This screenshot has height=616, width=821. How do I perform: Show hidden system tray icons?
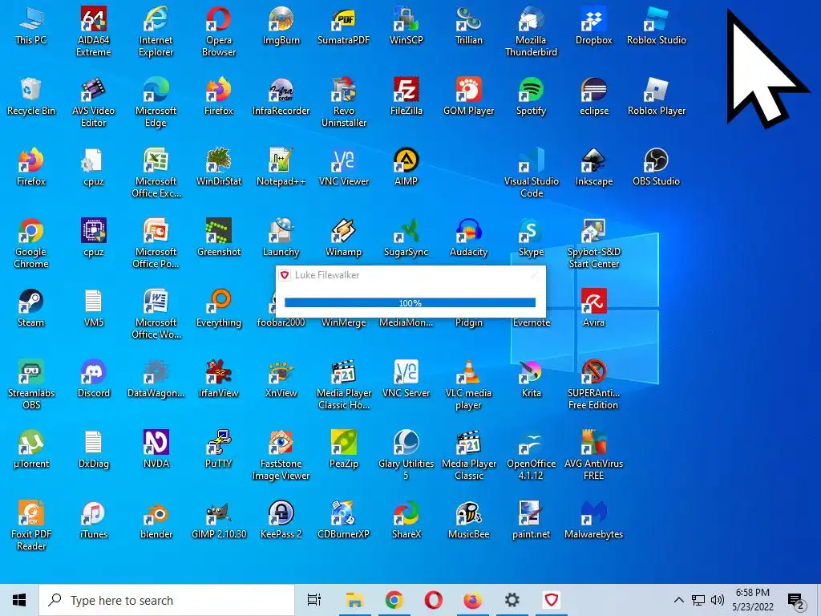[x=678, y=600]
